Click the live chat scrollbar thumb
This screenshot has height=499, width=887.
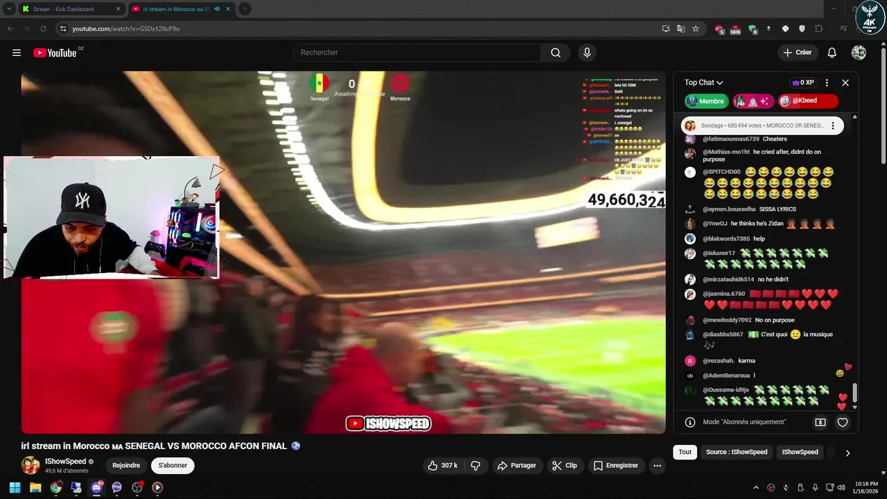click(x=854, y=392)
